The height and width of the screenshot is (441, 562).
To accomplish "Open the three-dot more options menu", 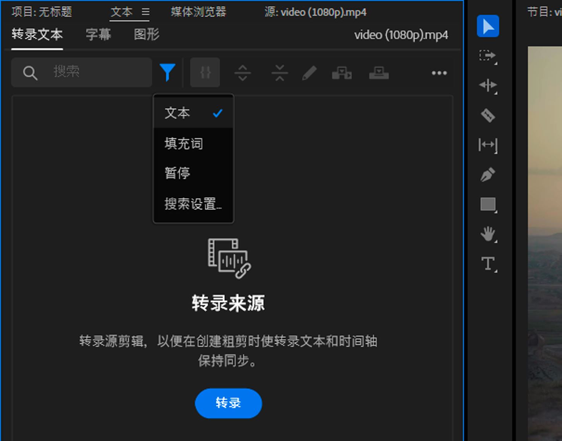I will (x=439, y=73).
